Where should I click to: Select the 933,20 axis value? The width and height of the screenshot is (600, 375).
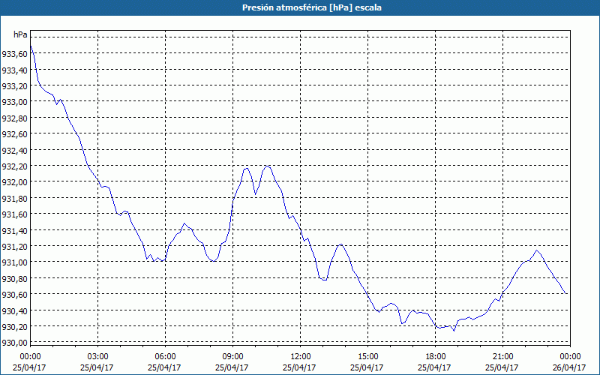14,86
